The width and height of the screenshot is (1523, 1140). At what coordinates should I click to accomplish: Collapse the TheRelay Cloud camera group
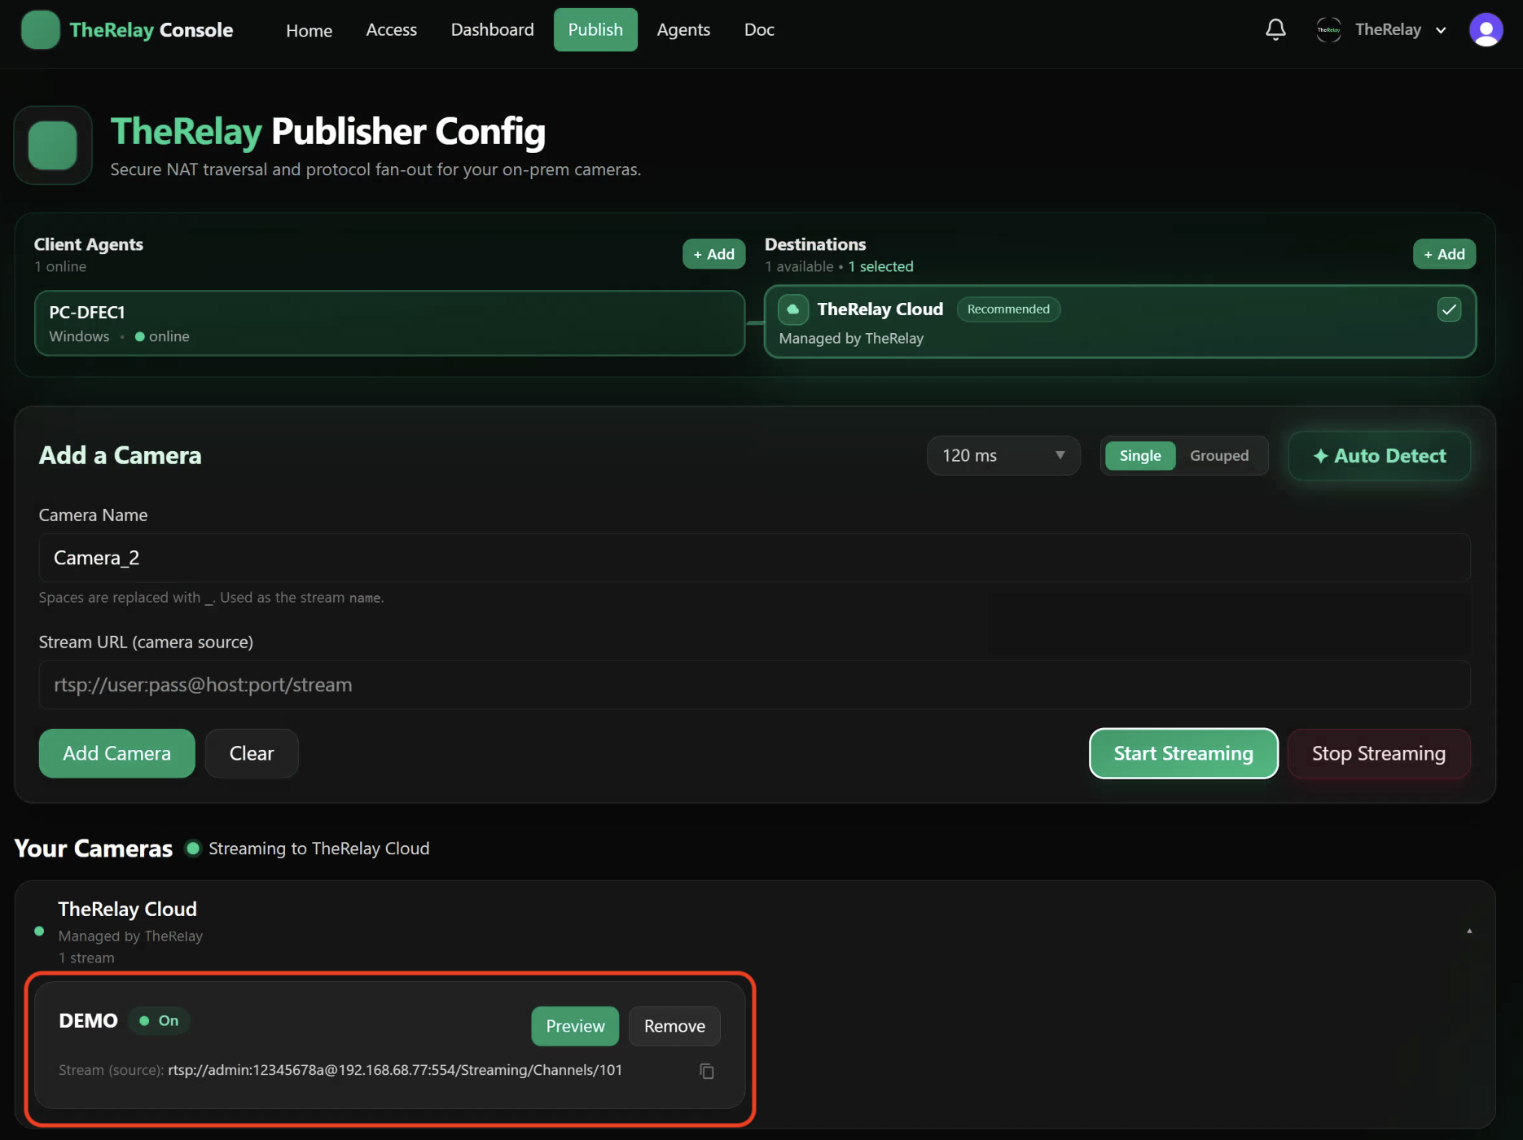1469,931
